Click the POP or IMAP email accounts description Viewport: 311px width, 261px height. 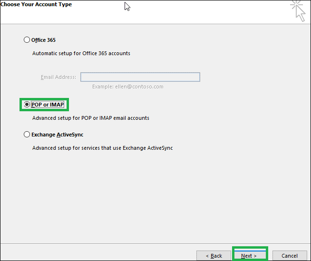(x=91, y=118)
